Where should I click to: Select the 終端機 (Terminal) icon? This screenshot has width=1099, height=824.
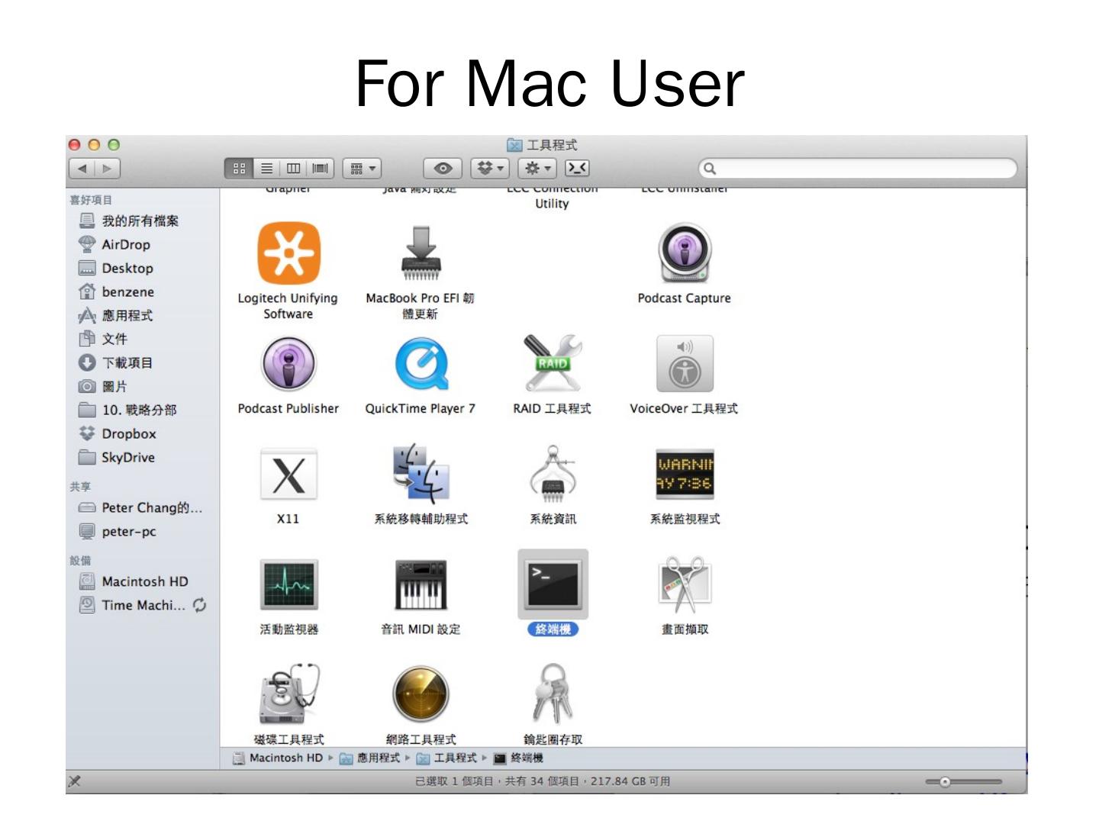553,584
